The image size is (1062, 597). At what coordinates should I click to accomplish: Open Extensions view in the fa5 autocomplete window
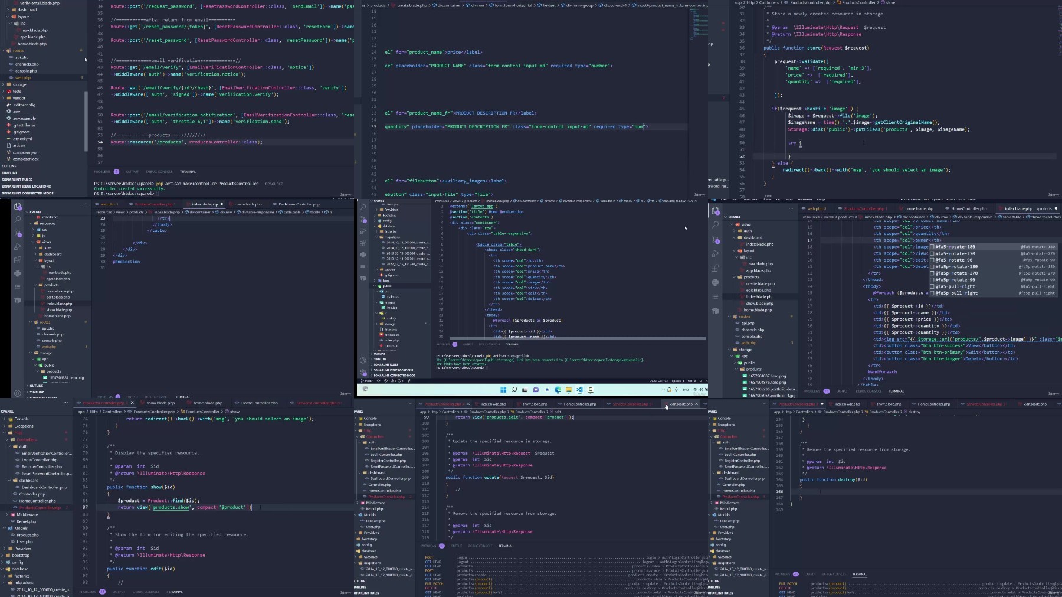tap(716, 268)
